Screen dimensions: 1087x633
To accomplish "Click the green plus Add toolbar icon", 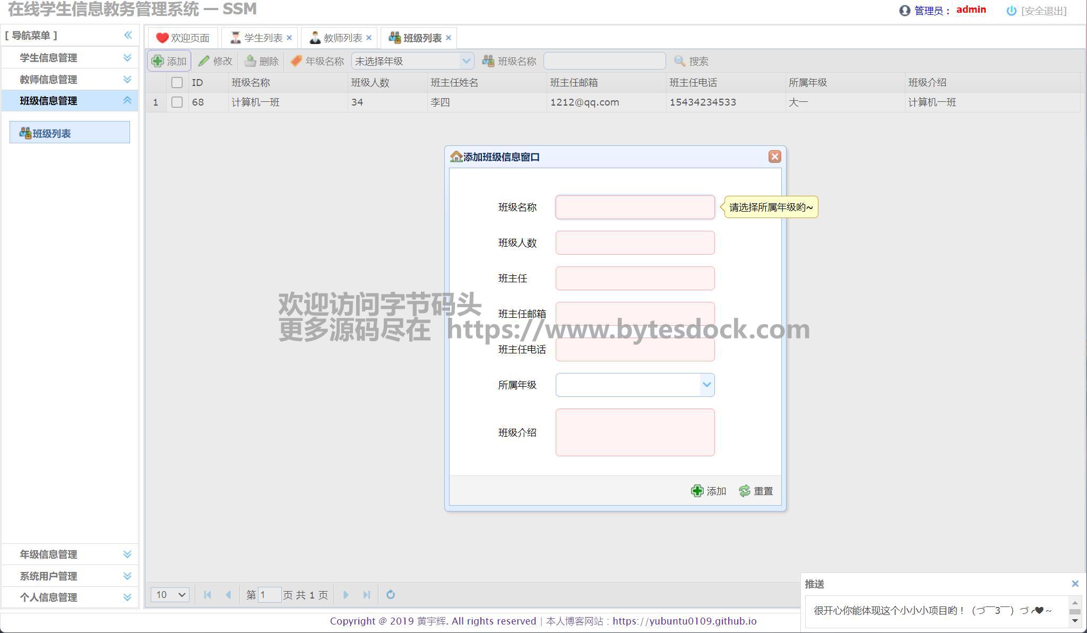I will 158,61.
